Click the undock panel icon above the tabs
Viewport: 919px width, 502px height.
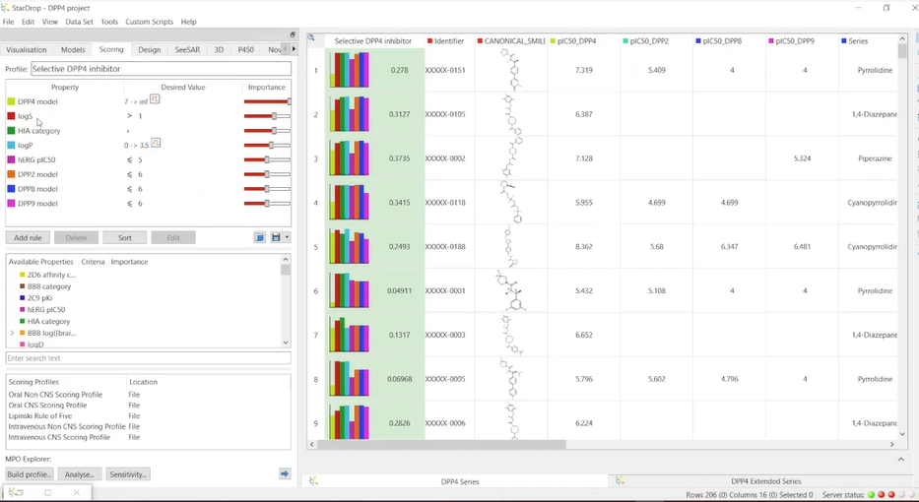click(x=292, y=34)
